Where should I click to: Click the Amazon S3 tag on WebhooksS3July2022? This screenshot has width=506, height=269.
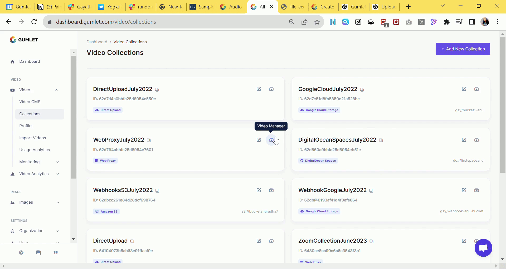pyautogui.click(x=106, y=212)
